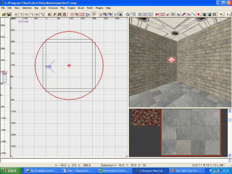This screenshot has height=174, width=232.
Task: Open the File menu
Action: 3,8
